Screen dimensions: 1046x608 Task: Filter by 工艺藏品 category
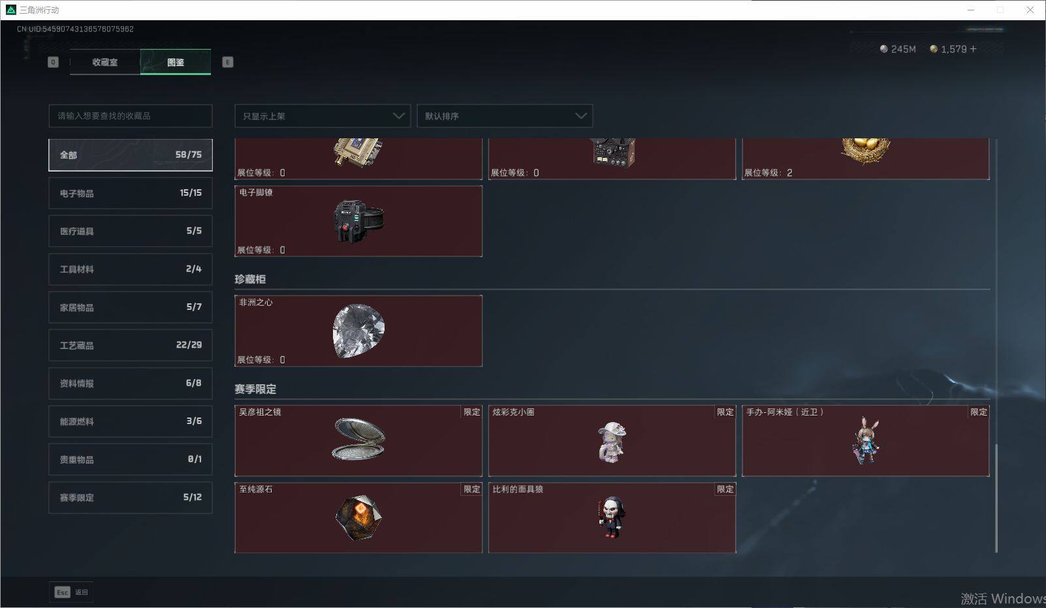pyautogui.click(x=131, y=345)
